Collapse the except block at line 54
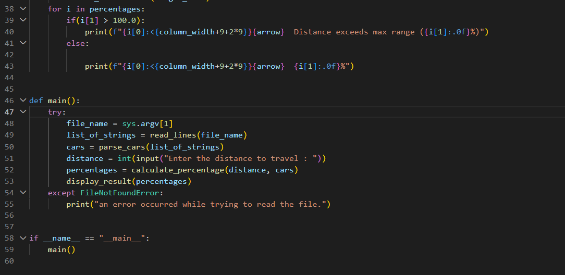 point(23,193)
